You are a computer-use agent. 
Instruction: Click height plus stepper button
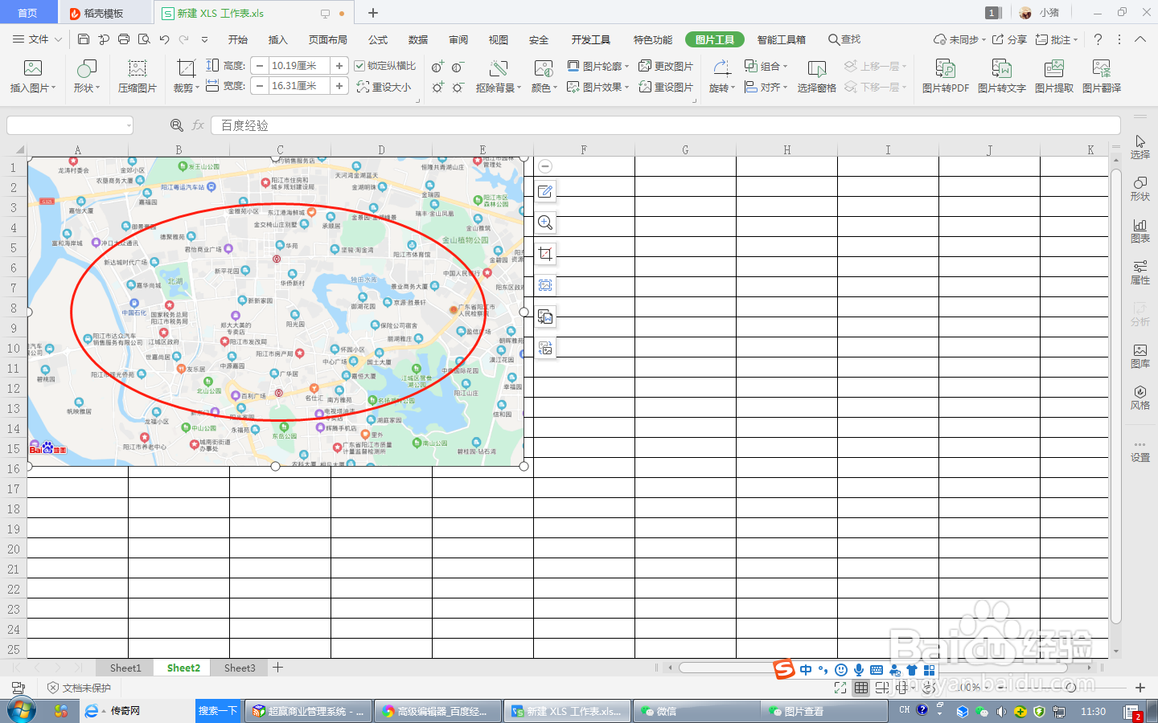click(x=339, y=66)
